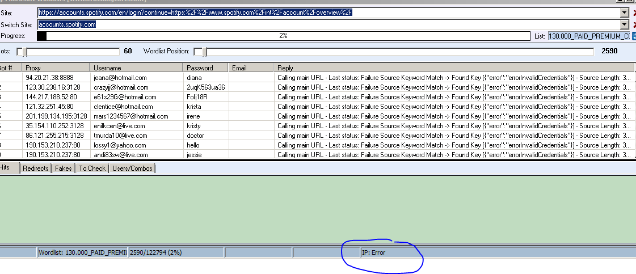Click the red X beside the Site field
Screen dimensions: 636x274
point(634,13)
